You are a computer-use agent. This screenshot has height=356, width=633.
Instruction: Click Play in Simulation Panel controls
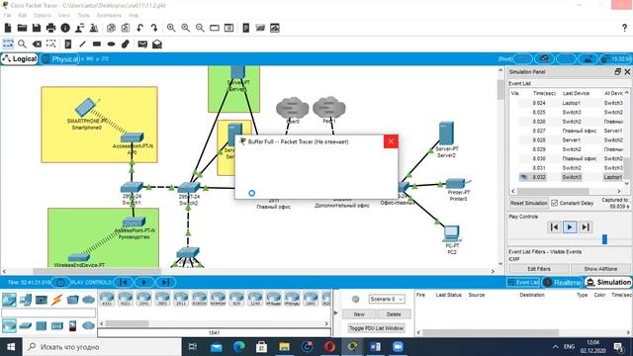[570, 227]
